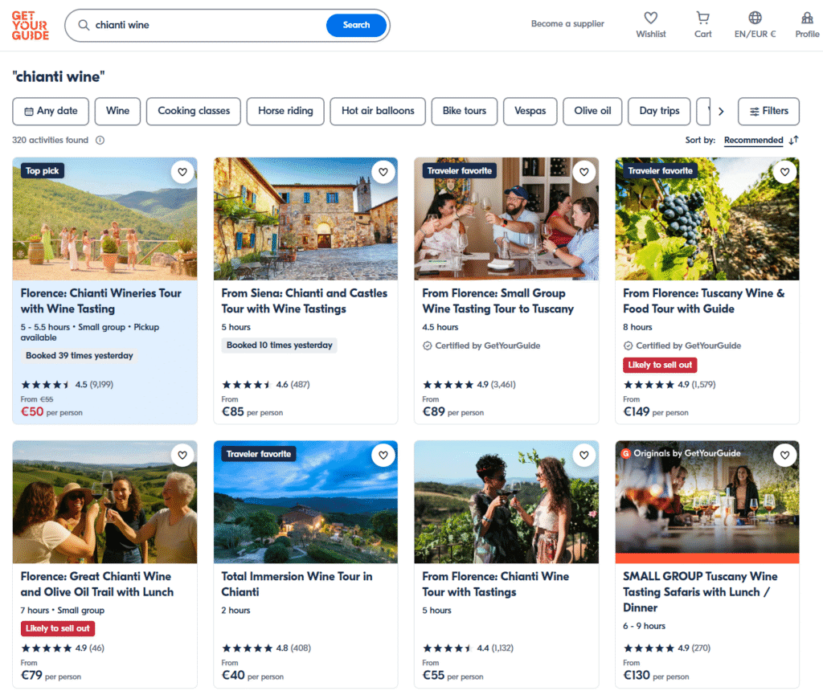Open SMALL GROUP Tuscany Wine Tasting Safaris title
This screenshot has height=695, width=823.
[700, 592]
